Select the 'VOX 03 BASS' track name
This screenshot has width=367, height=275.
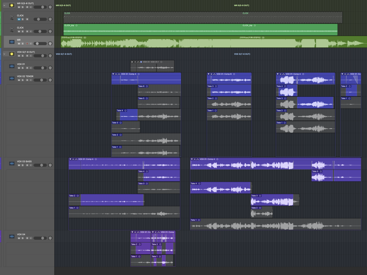[24, 162]
